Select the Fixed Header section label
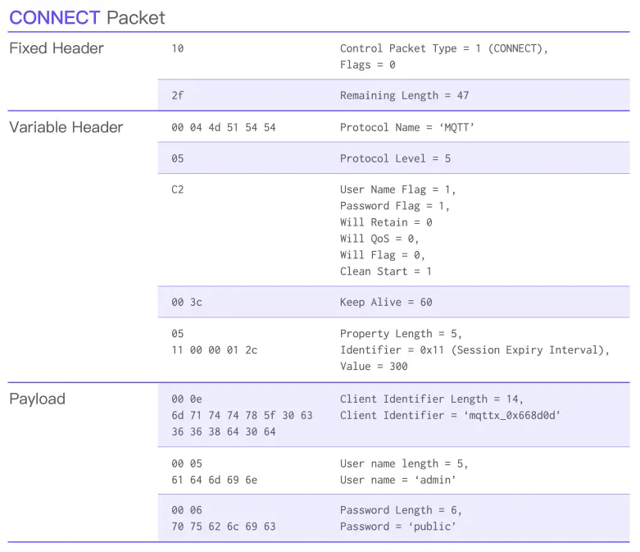The width and height of the screenshot is (640, 552). point(57,48)
